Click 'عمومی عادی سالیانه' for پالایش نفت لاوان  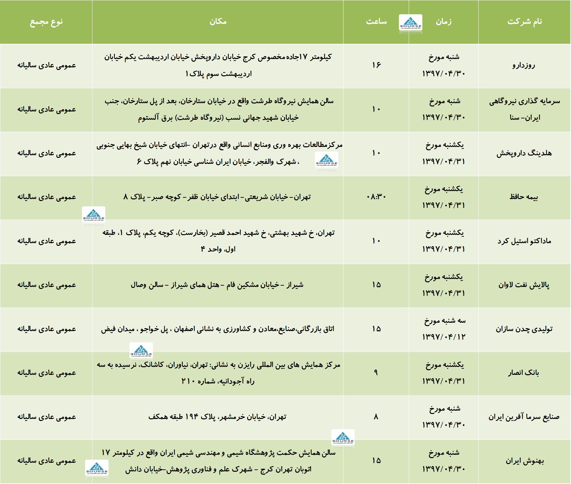(x=47, y=285)
